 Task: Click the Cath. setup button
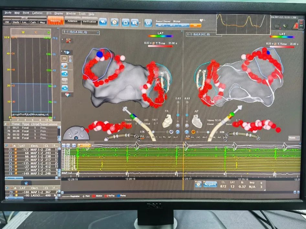click(33, 22)
